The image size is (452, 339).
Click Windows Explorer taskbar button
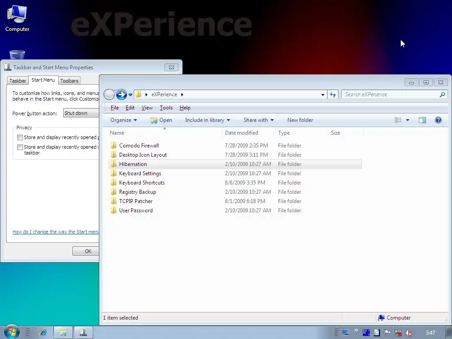[63, 332]
